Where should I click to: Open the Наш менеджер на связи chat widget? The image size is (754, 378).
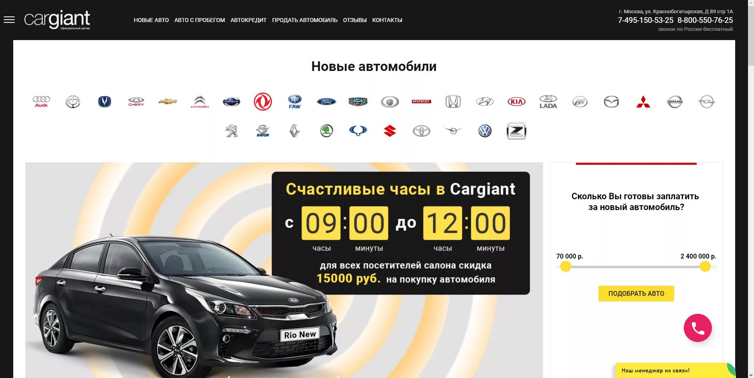(675, 370)
